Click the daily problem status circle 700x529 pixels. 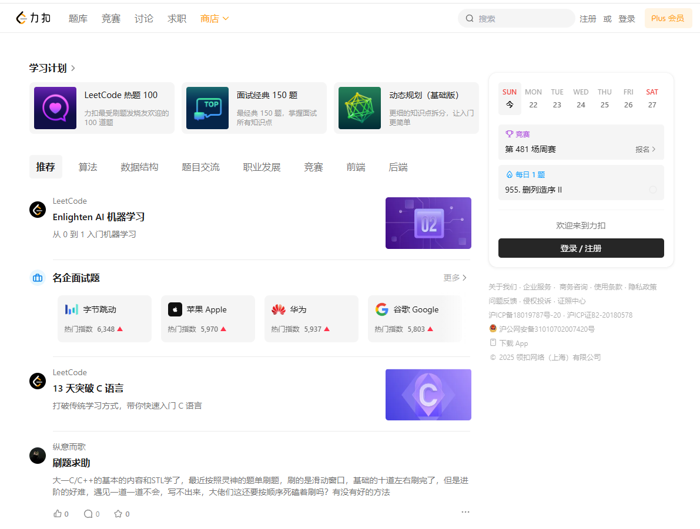tap(652, 190)
